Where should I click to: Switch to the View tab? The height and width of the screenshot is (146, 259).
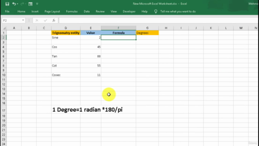114,11
